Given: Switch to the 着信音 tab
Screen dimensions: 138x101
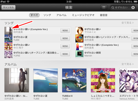Looking at the screenshot, I should coord(104,15).
